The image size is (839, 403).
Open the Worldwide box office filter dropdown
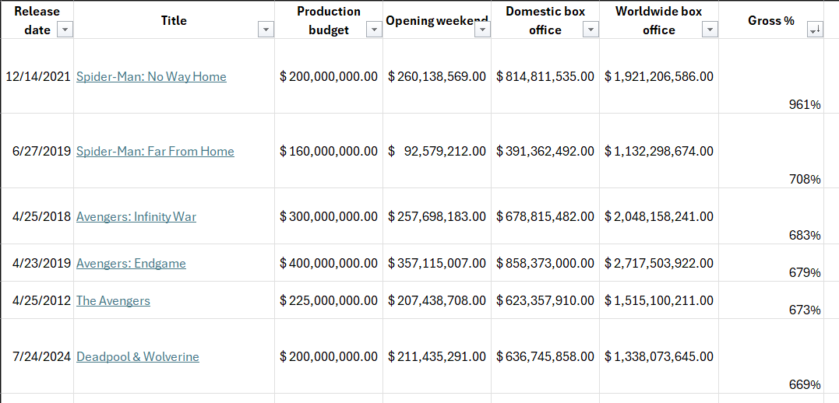click(x=710, y=30)
